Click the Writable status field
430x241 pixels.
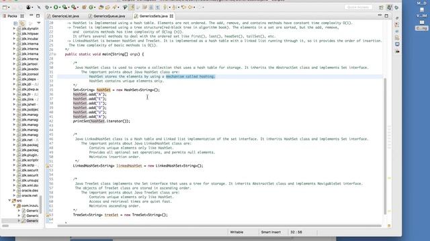[x=236, y=232]
